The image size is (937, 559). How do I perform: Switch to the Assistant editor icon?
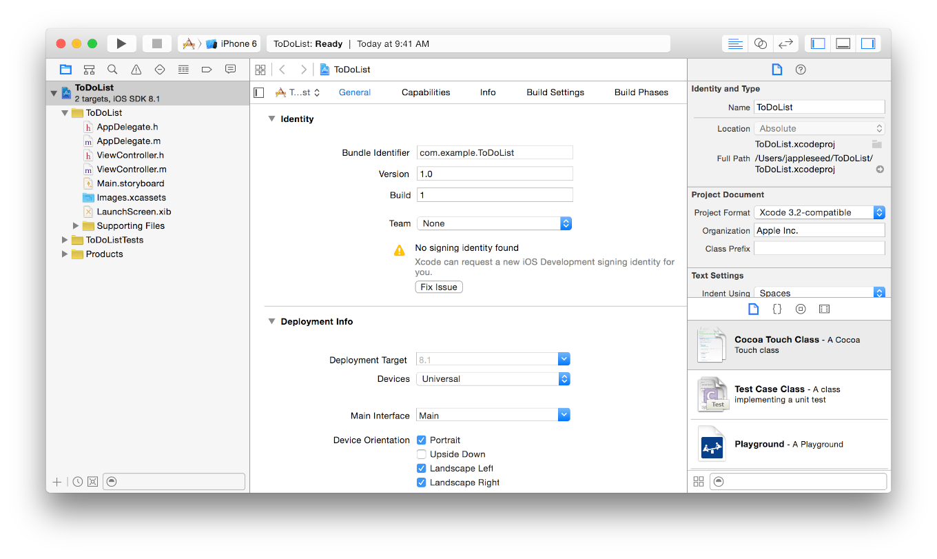click(x=761, y=43)
